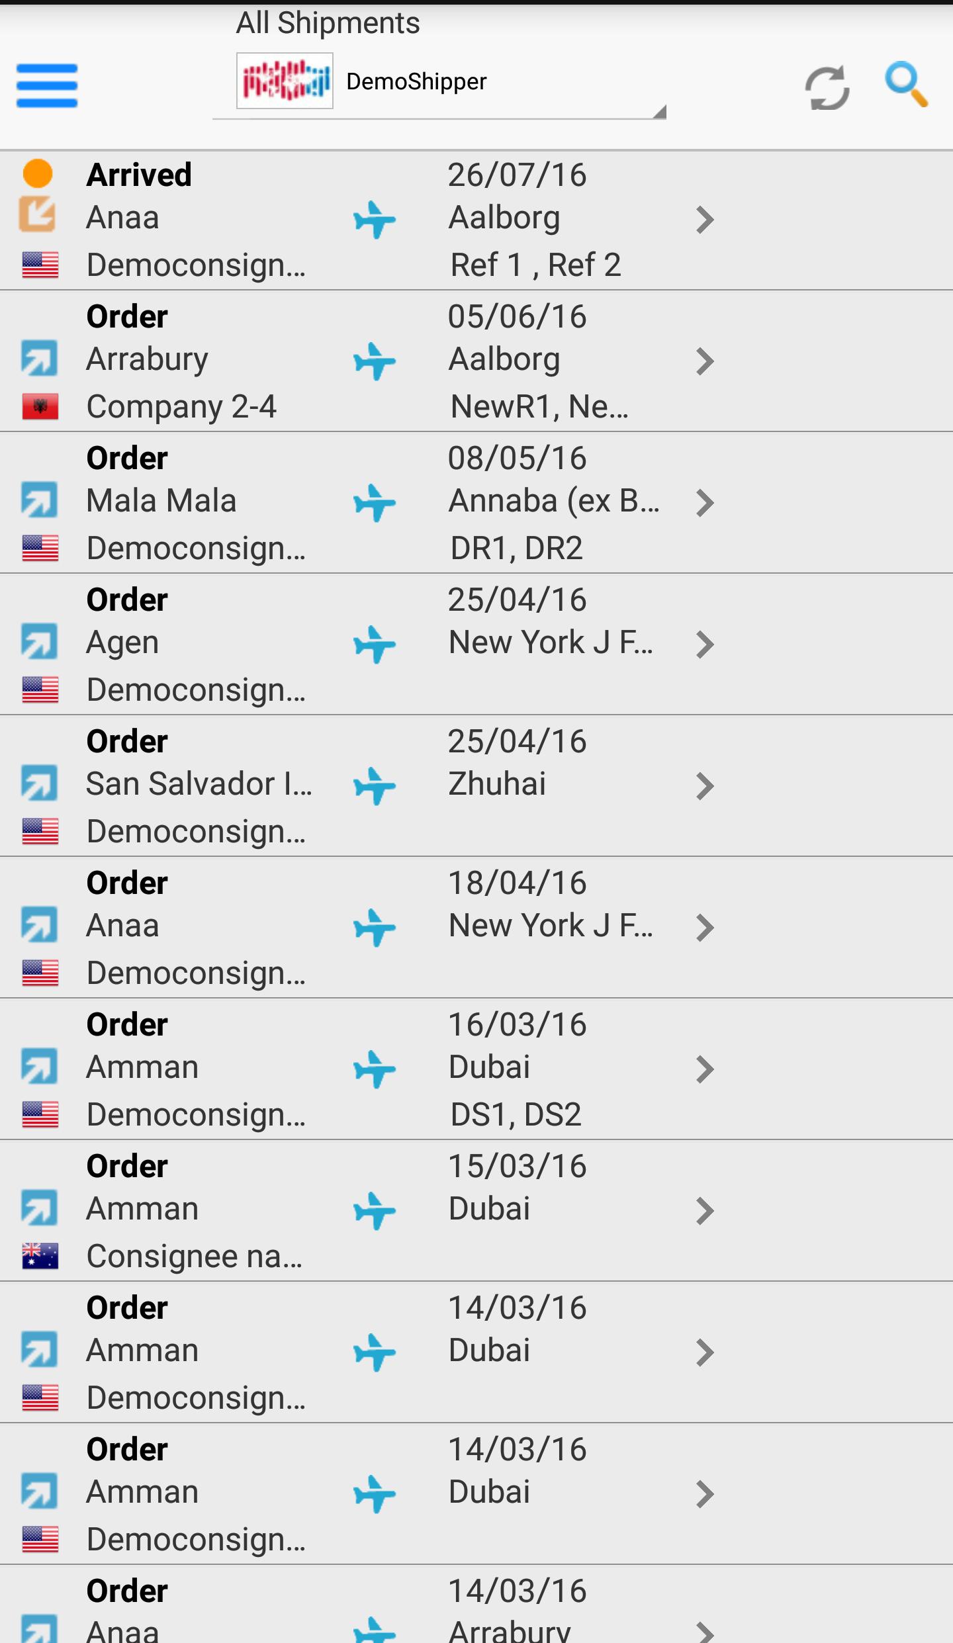This screenshot has width=953, height=1643.
Task: Tap the orange Arrived status dot
Action: click(38, 173)
